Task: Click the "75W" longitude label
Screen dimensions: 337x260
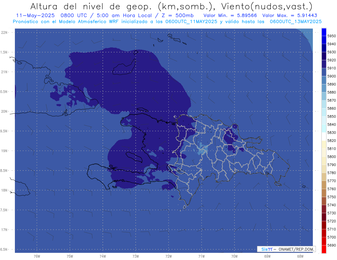Action: [x=70, y=256]
